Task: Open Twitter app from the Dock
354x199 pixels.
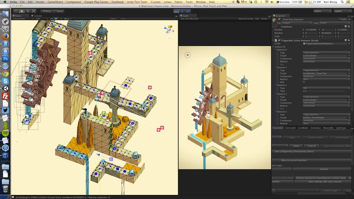Action: click(5, 110)
